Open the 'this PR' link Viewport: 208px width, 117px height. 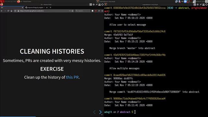(72, 77)
